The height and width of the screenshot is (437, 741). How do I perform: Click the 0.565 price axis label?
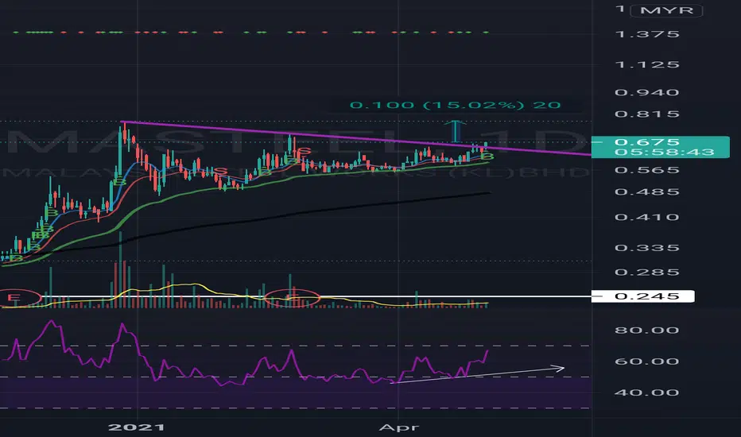pos(647,169)
